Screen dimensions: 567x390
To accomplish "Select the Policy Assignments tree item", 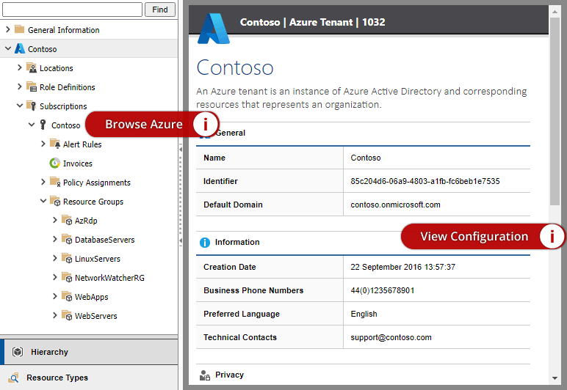I will [96, 183].
